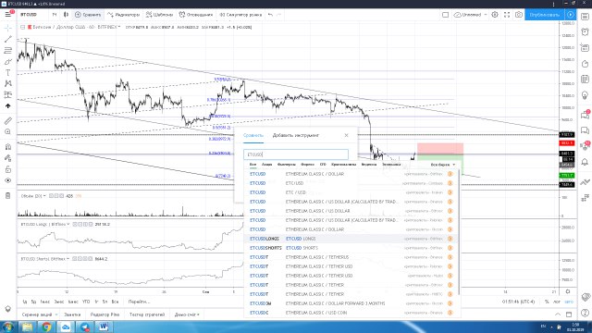Screen dimensions: 592x333
Task: Open the measure ruler tool
Action: 8,121
